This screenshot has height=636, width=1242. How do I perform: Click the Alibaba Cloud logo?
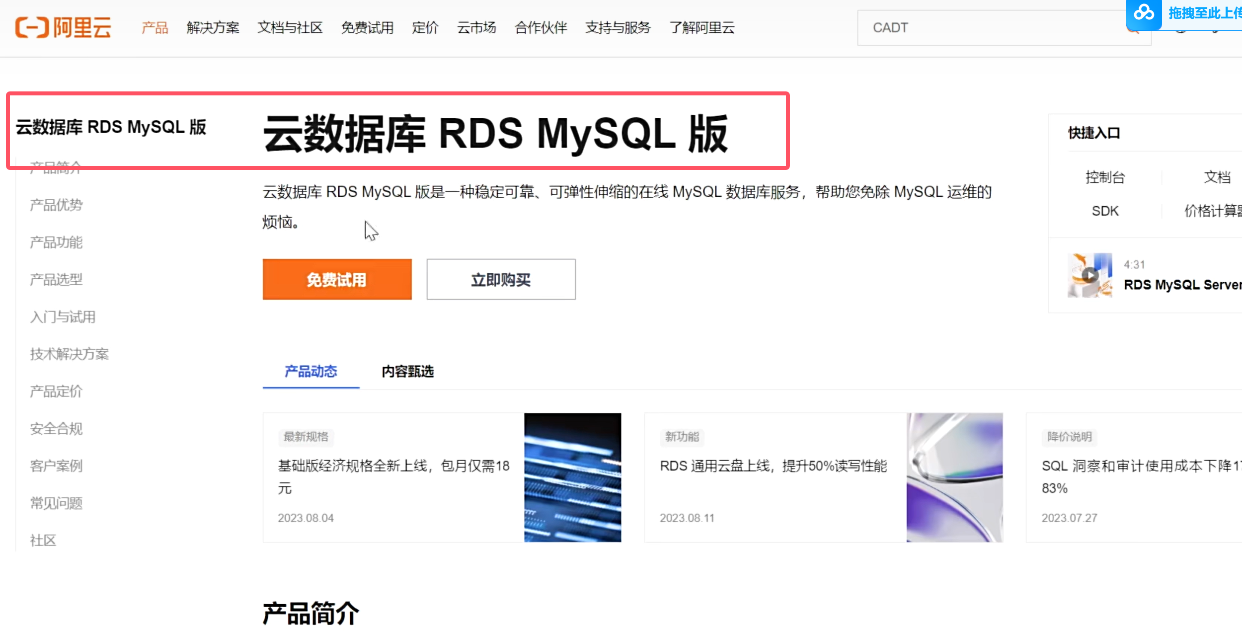pos(63,27)
